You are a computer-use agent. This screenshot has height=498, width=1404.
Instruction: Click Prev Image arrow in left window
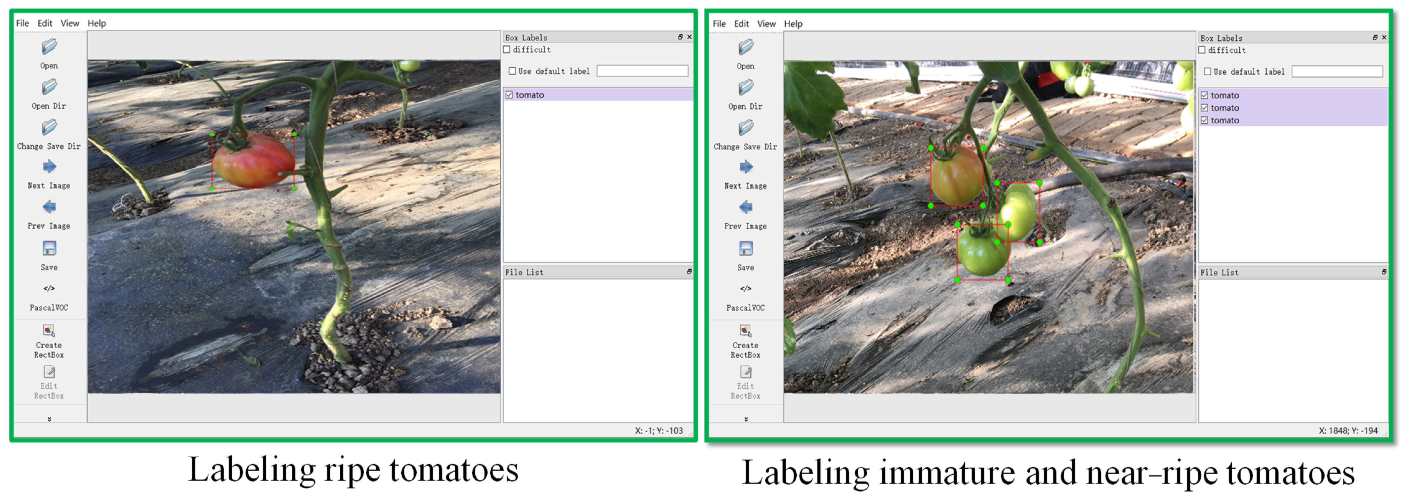pyautogui.click(x=49, y=207)
